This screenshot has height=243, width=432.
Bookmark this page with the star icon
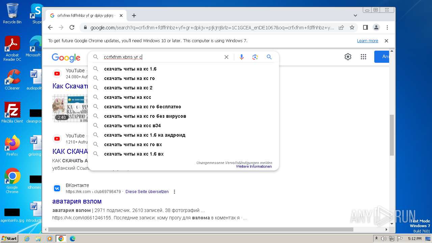click(x=352, y=27)
